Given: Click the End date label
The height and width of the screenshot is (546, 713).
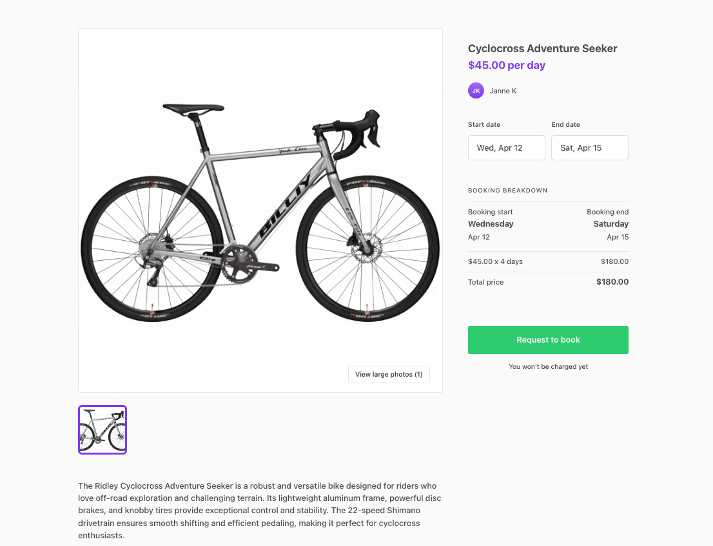Looking at the screenshot, I should tap(565, 124).
